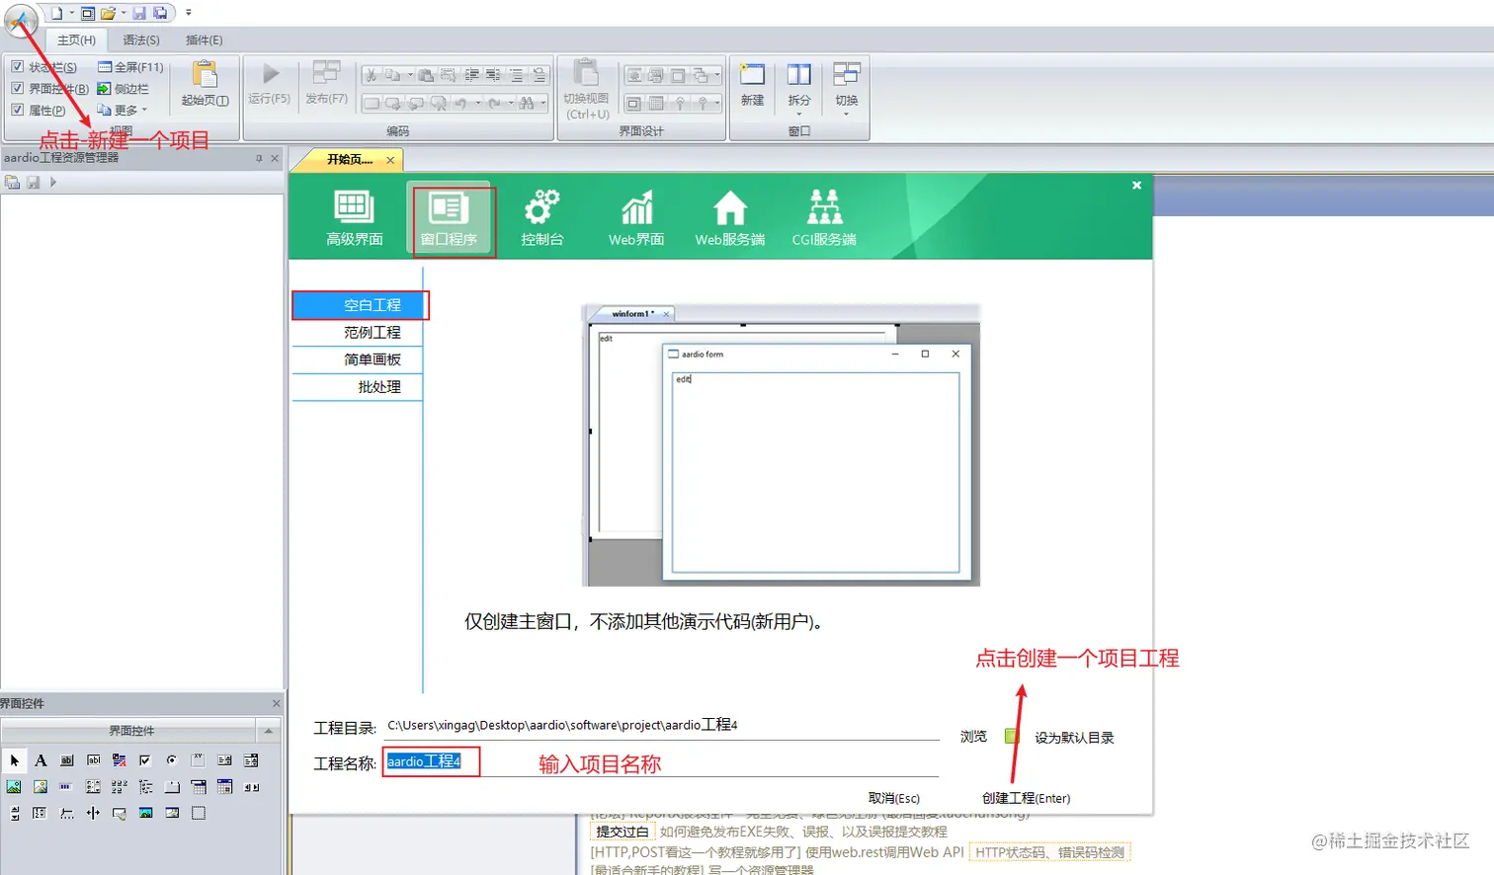The width and height of the screenshot is (1494, 875).
Task: Select 空白工程 template
Action: (360, 305)
